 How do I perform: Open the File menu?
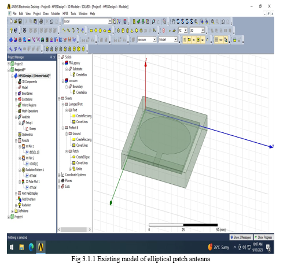click(14, 14)
